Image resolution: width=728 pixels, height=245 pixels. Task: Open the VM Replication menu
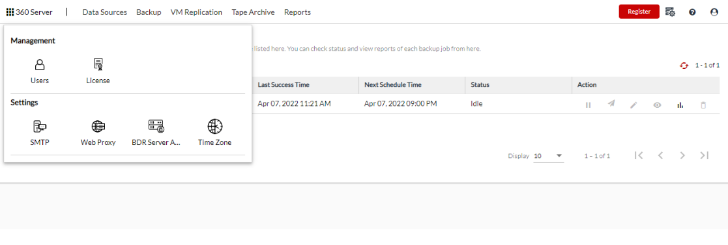point(196,12)
